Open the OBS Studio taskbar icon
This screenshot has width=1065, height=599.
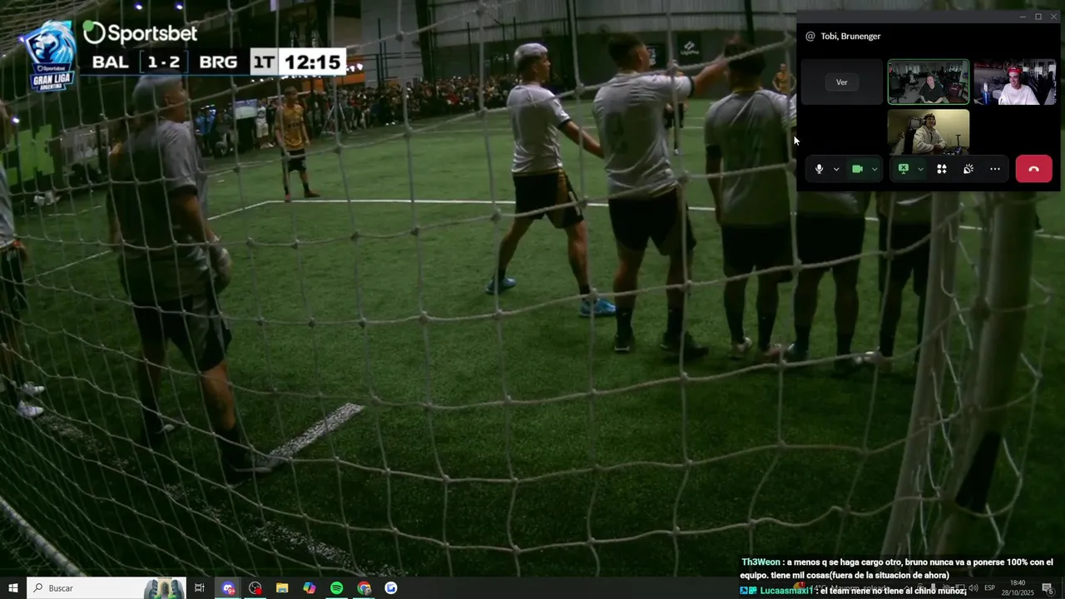coord(255,588)
